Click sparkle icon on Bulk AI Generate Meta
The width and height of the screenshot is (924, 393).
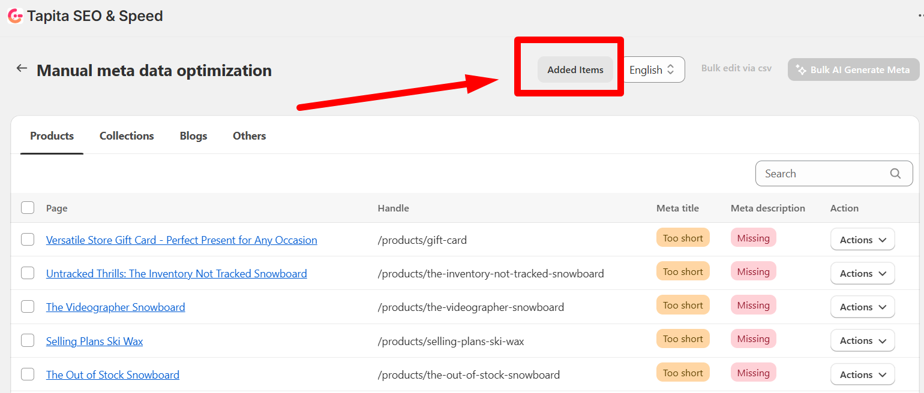pos(800,70)
